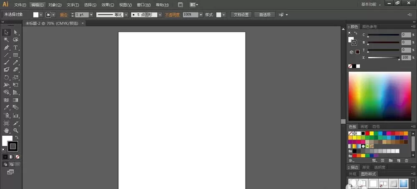417x189 pixels.
Task: Close the 未标题-2 document tab
Action: click(83, 23)
